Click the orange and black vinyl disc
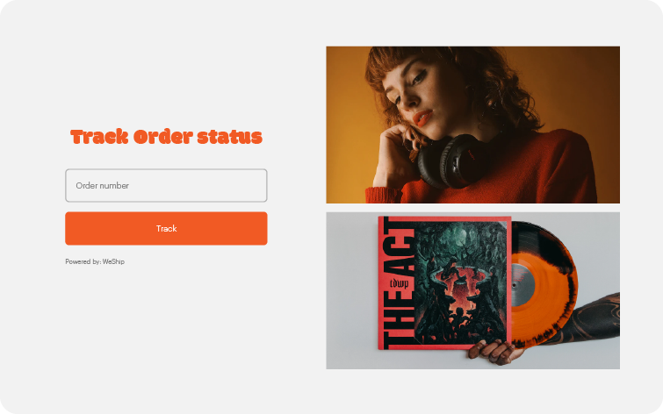The width and height of the screenshot is (663, 414). point(545,283)
